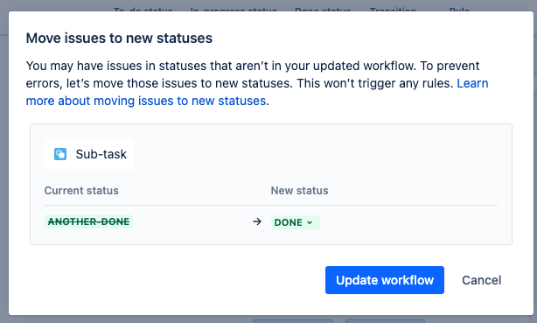Viewport: 537px width, 323px height.
Task: Select the Sub-task issue type label
Action: pyautogui.click(x=101, y=154)
